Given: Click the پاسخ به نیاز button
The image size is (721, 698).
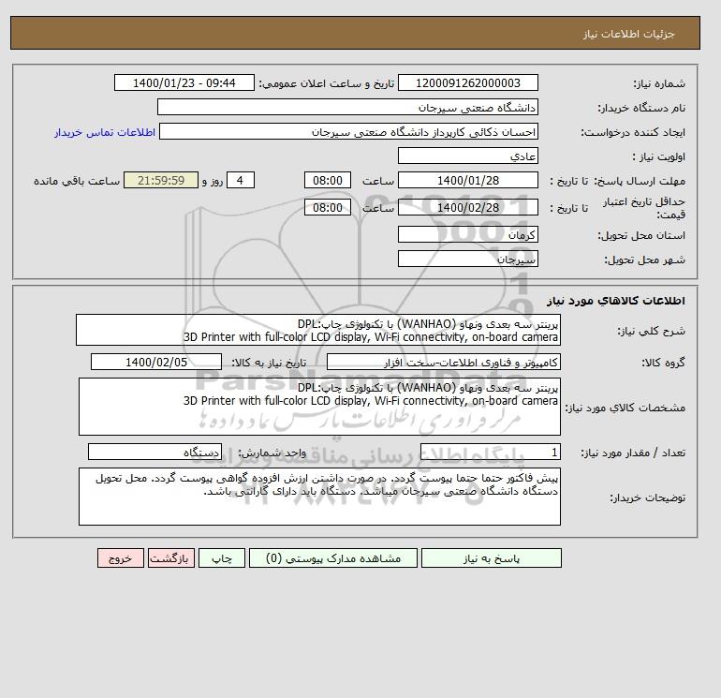Looking at the screenshot, I should [491, 558].
